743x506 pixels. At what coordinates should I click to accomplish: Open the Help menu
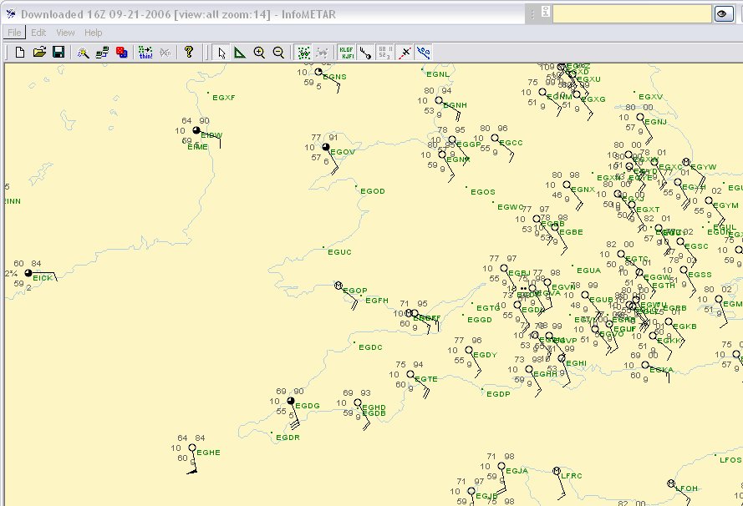[x=94, y=33]
